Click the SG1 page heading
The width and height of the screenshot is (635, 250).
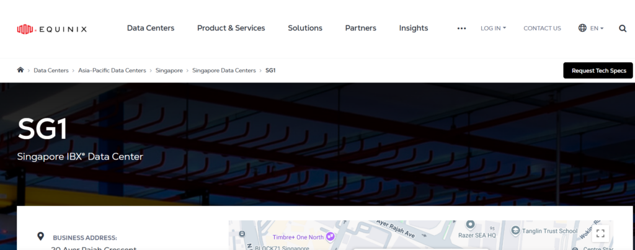pyautogui.click(x=42, y=129)
